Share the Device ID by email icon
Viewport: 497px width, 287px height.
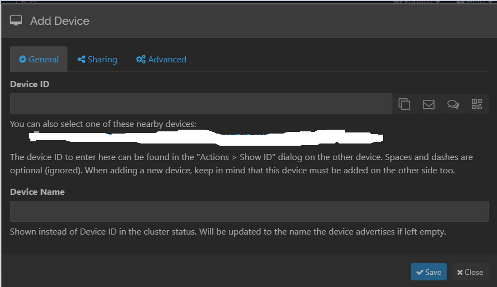click(x=428, y=104)
